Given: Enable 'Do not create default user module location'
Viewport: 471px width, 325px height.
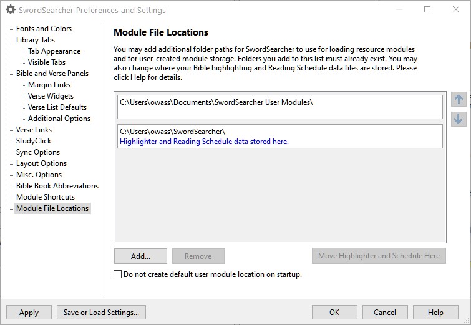Looking at the screenshot, I should [117, 274].
